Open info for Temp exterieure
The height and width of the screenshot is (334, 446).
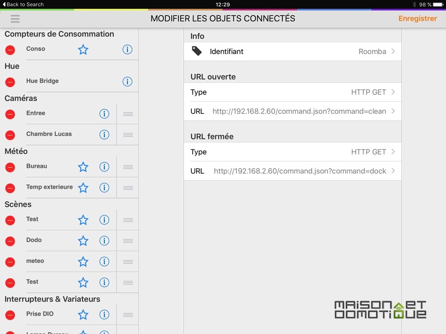pos(104,187)
